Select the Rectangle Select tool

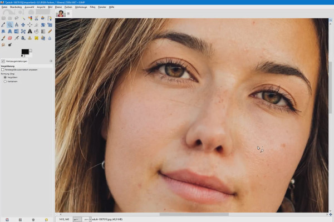[x=3, y=18]
